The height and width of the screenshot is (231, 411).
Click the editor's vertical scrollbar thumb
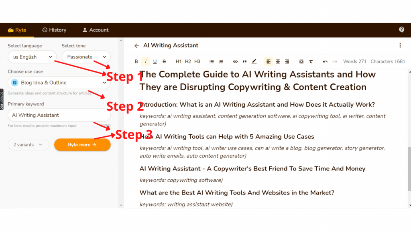pyautogui.click(x=409, y=169)
